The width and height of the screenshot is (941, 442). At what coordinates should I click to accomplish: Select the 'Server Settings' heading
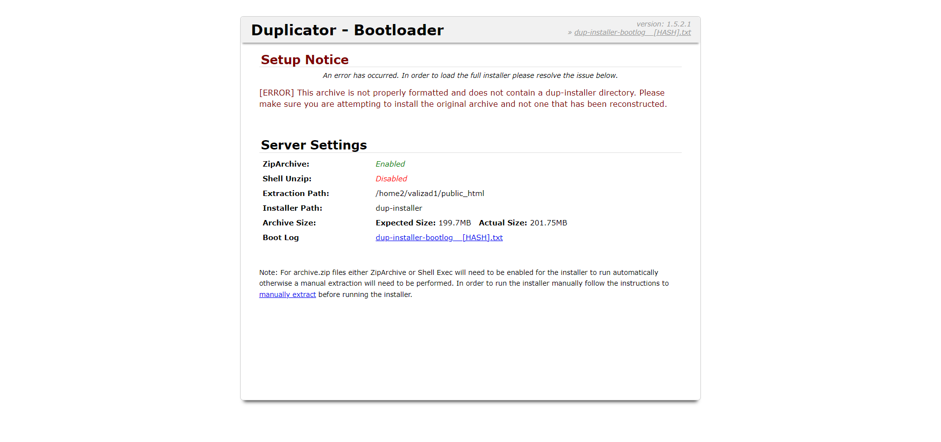tap(314, 145)
